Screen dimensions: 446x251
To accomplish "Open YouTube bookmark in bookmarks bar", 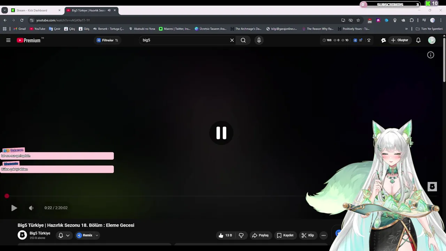I will pyautogui.click(x=37, y=29).
